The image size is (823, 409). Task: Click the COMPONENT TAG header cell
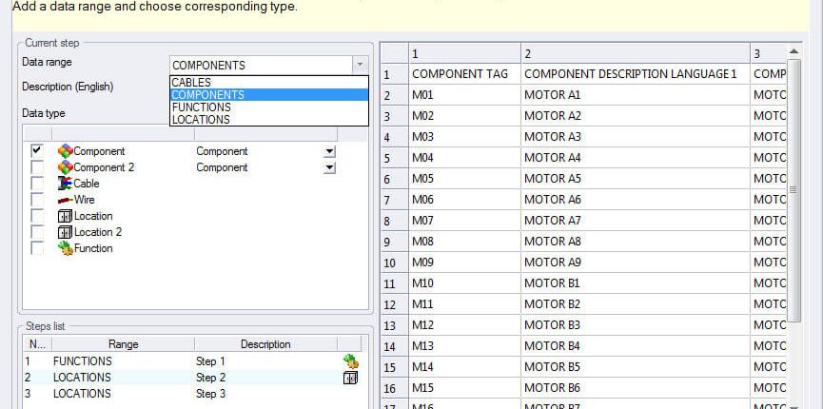click(464, 74)
